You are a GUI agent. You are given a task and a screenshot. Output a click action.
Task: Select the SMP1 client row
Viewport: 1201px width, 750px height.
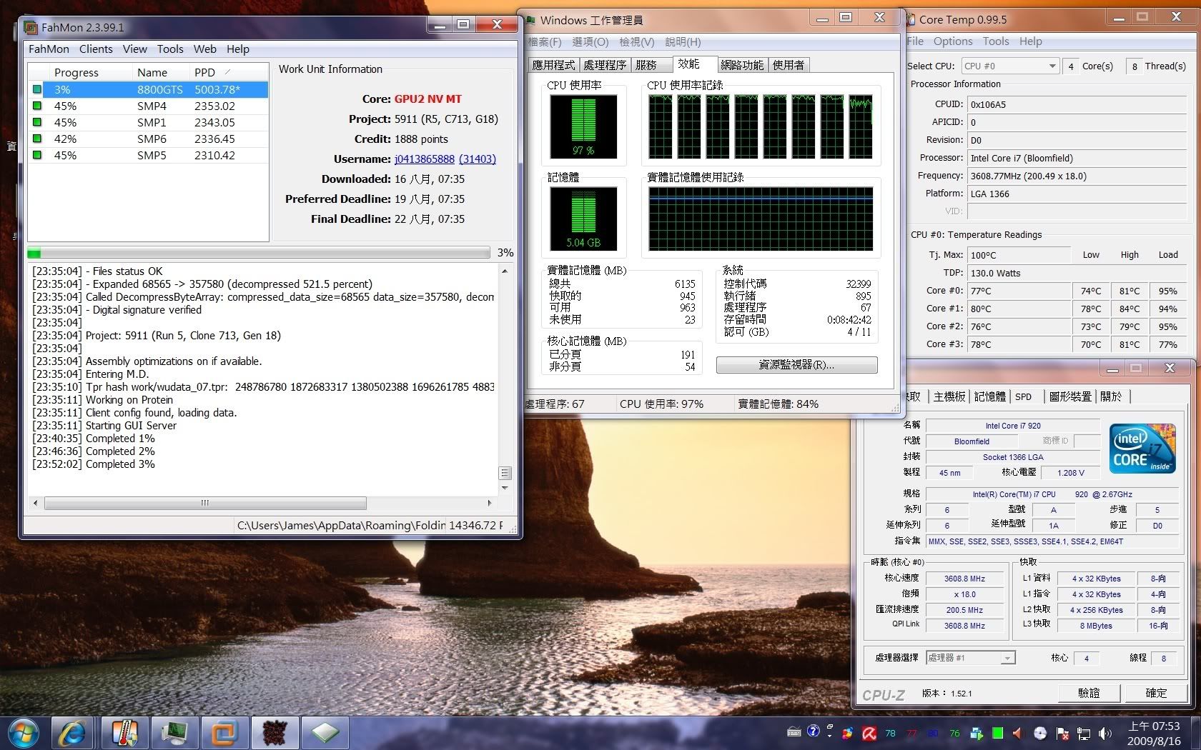click(x=148, y=122)
